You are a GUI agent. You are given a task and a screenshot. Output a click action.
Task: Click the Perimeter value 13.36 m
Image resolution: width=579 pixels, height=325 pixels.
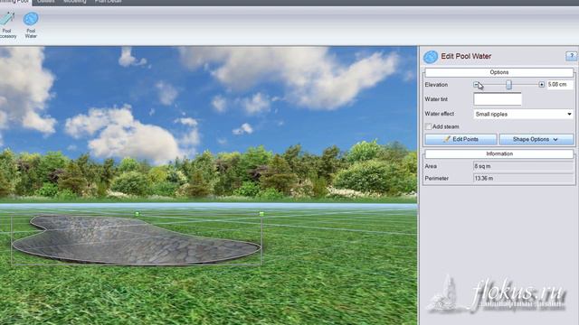pos(523,179)
